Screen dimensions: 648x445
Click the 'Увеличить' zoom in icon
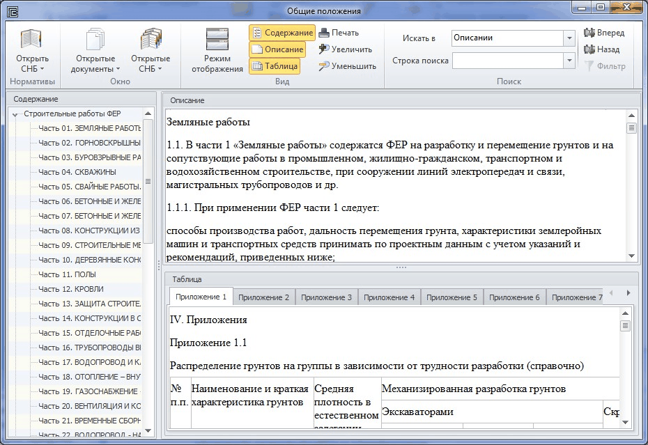coord(324,49)
